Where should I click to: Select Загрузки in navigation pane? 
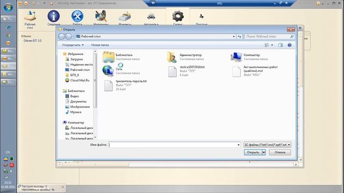pos(74,60)
